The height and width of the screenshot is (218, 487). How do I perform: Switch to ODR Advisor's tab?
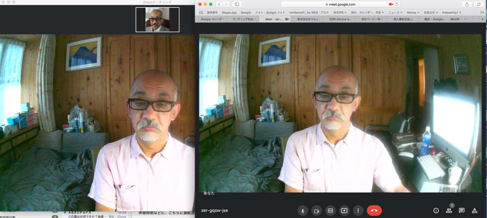click(339, 19)
